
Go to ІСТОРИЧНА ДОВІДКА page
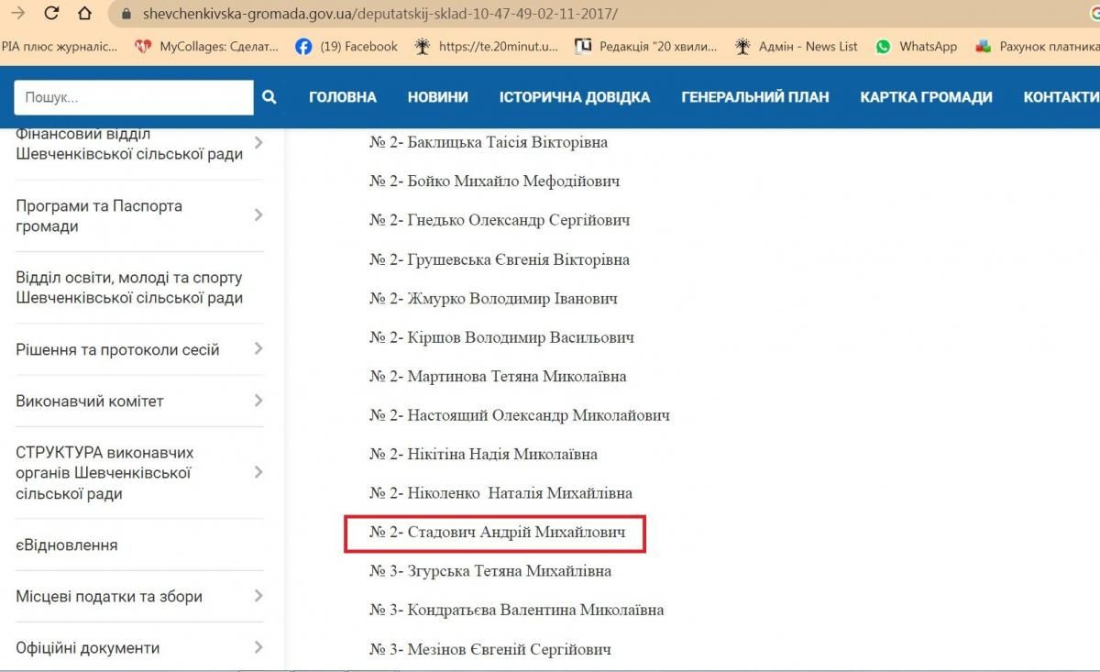574,97
